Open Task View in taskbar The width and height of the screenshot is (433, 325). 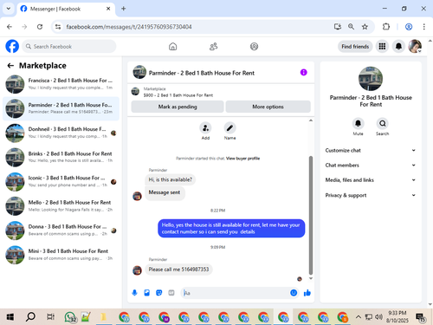50,317
